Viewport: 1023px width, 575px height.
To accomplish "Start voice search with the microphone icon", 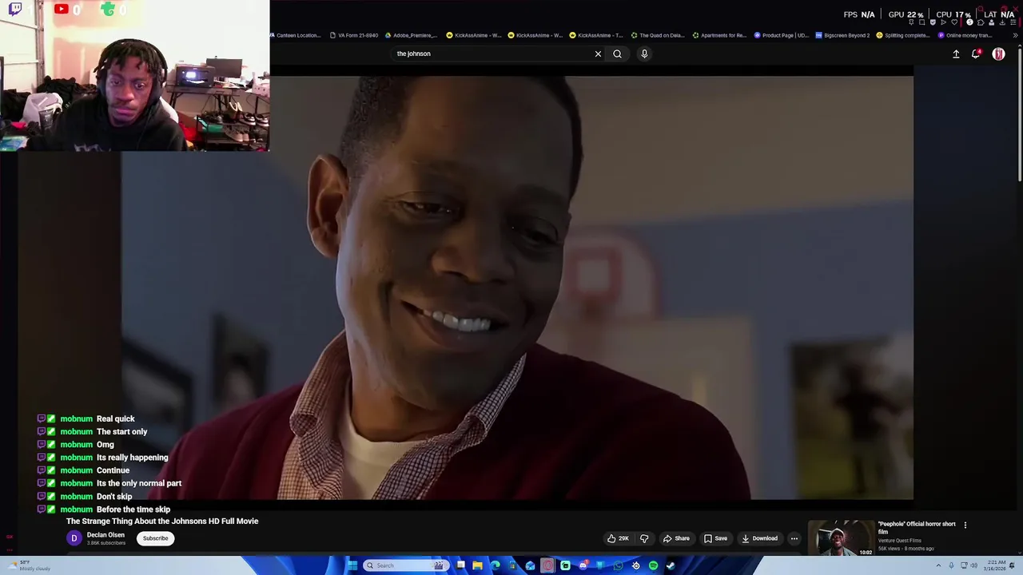I will click(x=644, y=54).
